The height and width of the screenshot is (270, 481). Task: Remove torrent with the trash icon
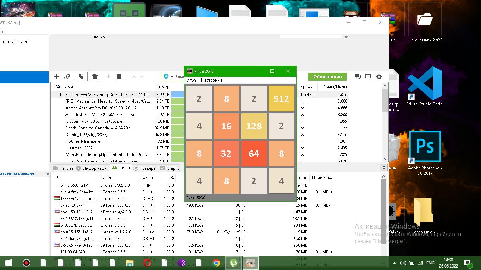(95, 77)
